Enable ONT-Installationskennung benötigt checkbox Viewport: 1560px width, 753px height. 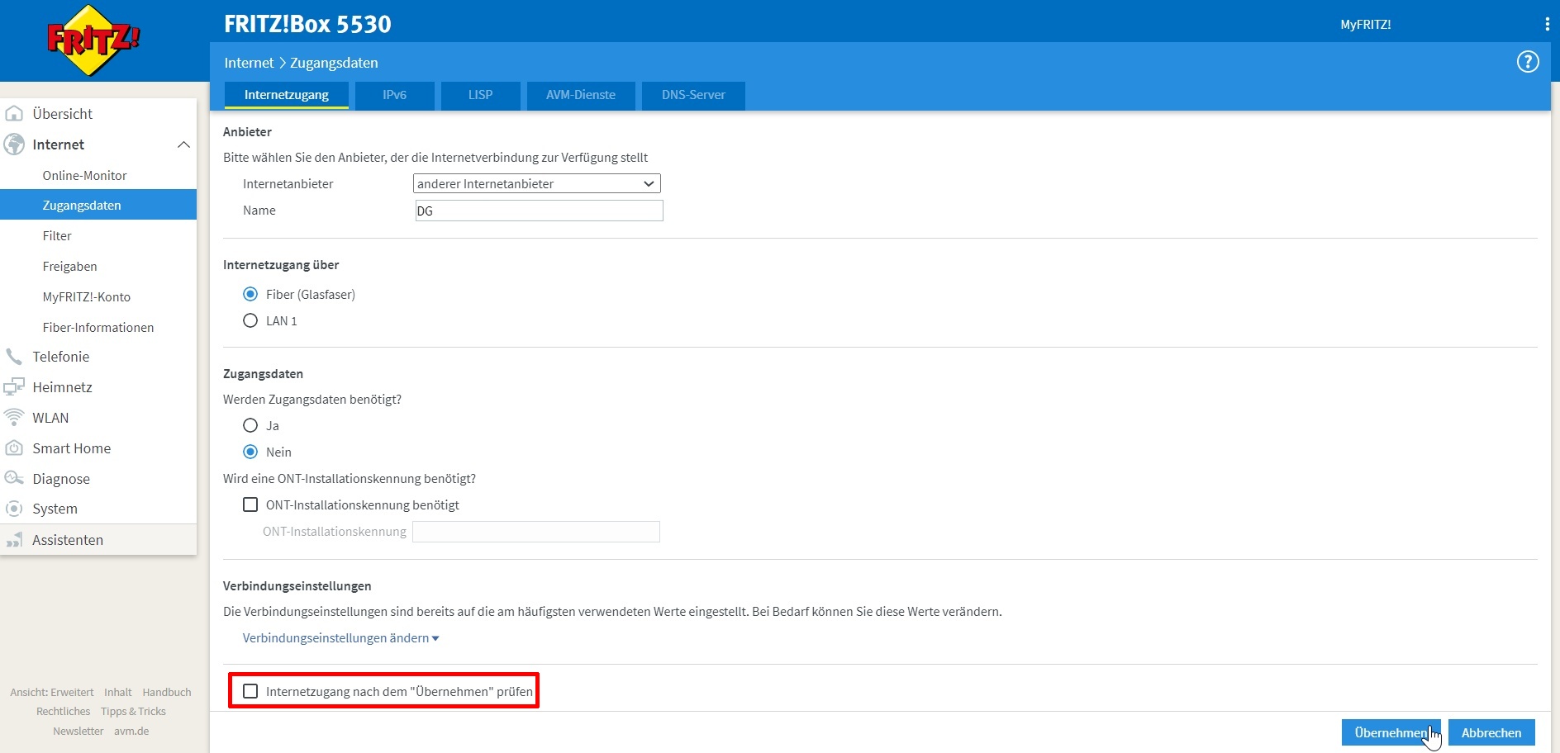[x=250, y=504]
